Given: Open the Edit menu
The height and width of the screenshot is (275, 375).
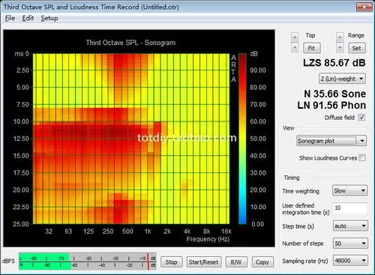Looking at the screenshot, I should coord(28,18).
